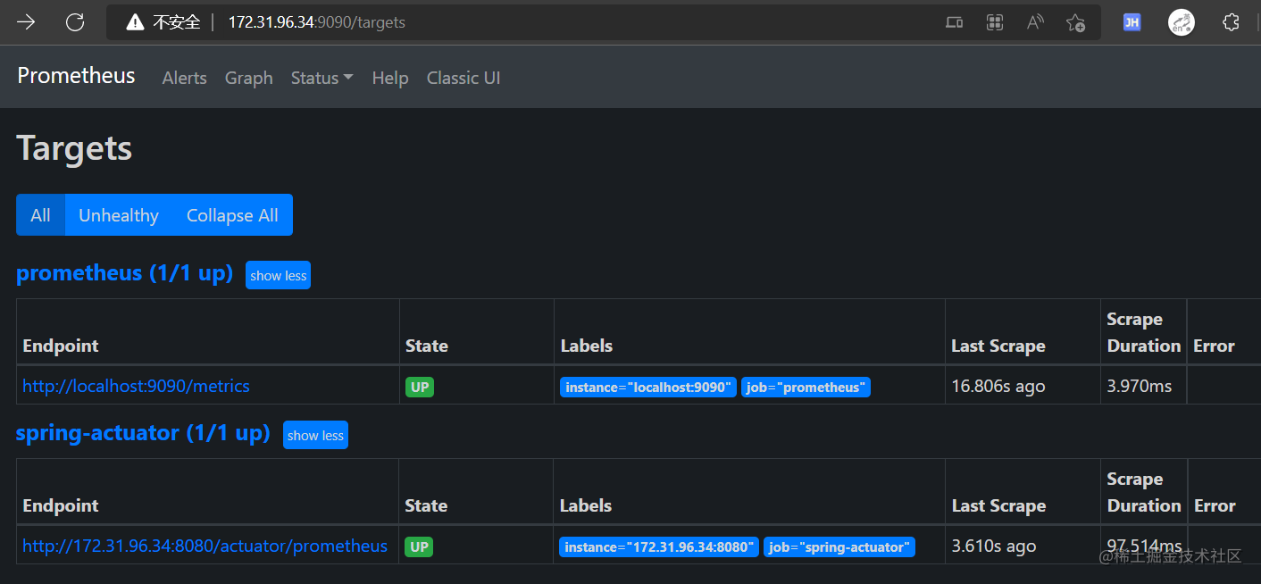1261x584 pixels.
Task: Switch to the Classic UI
Action: point(463,78)
